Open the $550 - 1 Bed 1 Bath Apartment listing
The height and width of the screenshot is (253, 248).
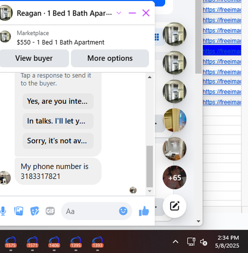(x=61, y=43)
